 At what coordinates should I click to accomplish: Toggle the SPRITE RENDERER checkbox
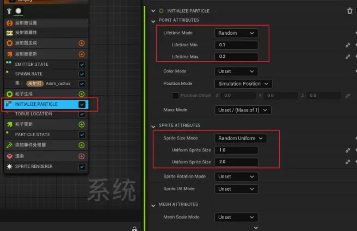pyautogui.click(x=82, y=167)
